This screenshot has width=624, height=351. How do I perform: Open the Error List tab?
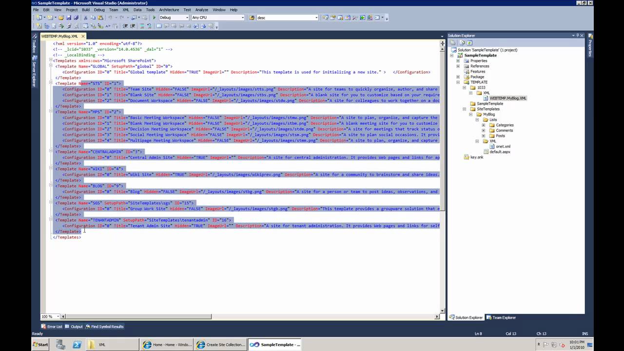tap(52, 327)
